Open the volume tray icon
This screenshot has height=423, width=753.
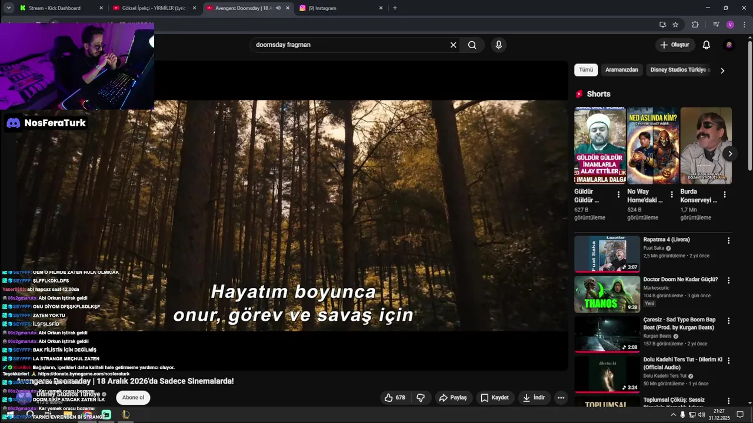(x=701, y=415)
